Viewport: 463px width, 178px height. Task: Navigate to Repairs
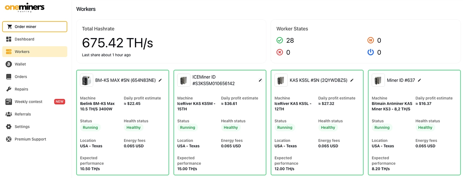pos(35,89)
